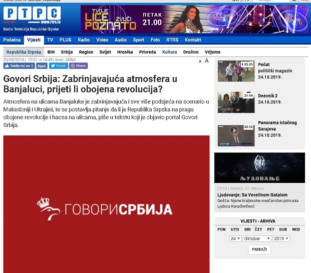
Task: Go to Sport section
Action: click(x=139, y=40)
